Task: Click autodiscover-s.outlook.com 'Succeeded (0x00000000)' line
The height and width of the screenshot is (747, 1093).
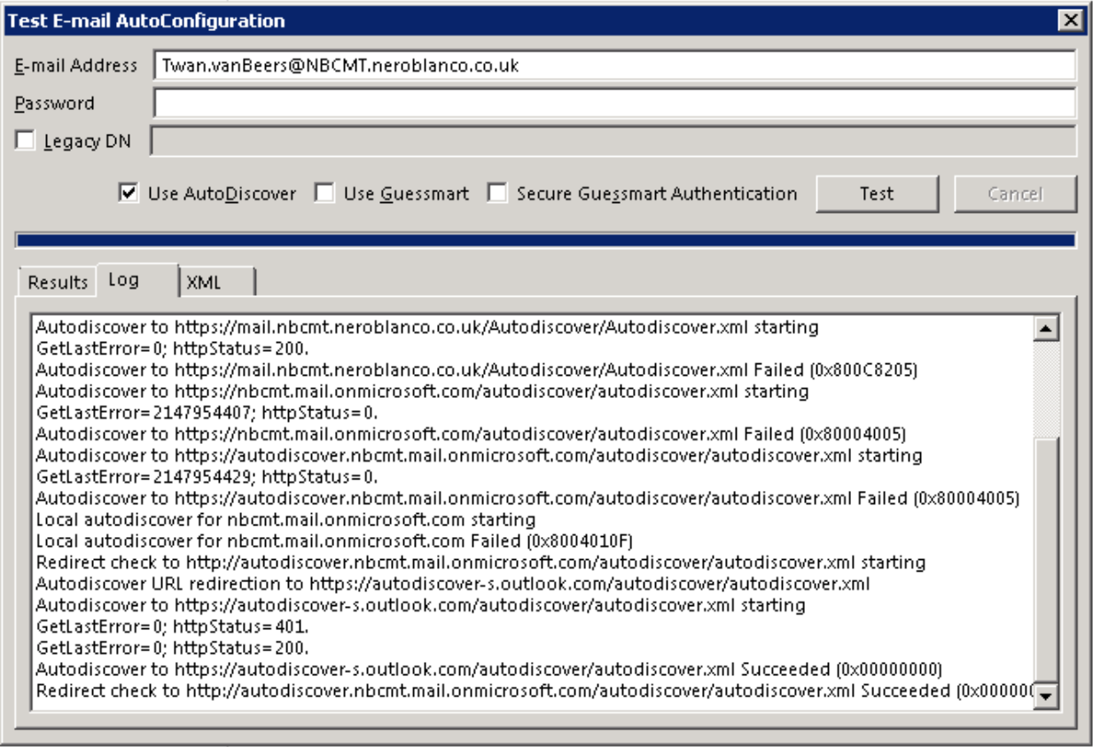Action: pyautogui.click(x=489, y=668)
